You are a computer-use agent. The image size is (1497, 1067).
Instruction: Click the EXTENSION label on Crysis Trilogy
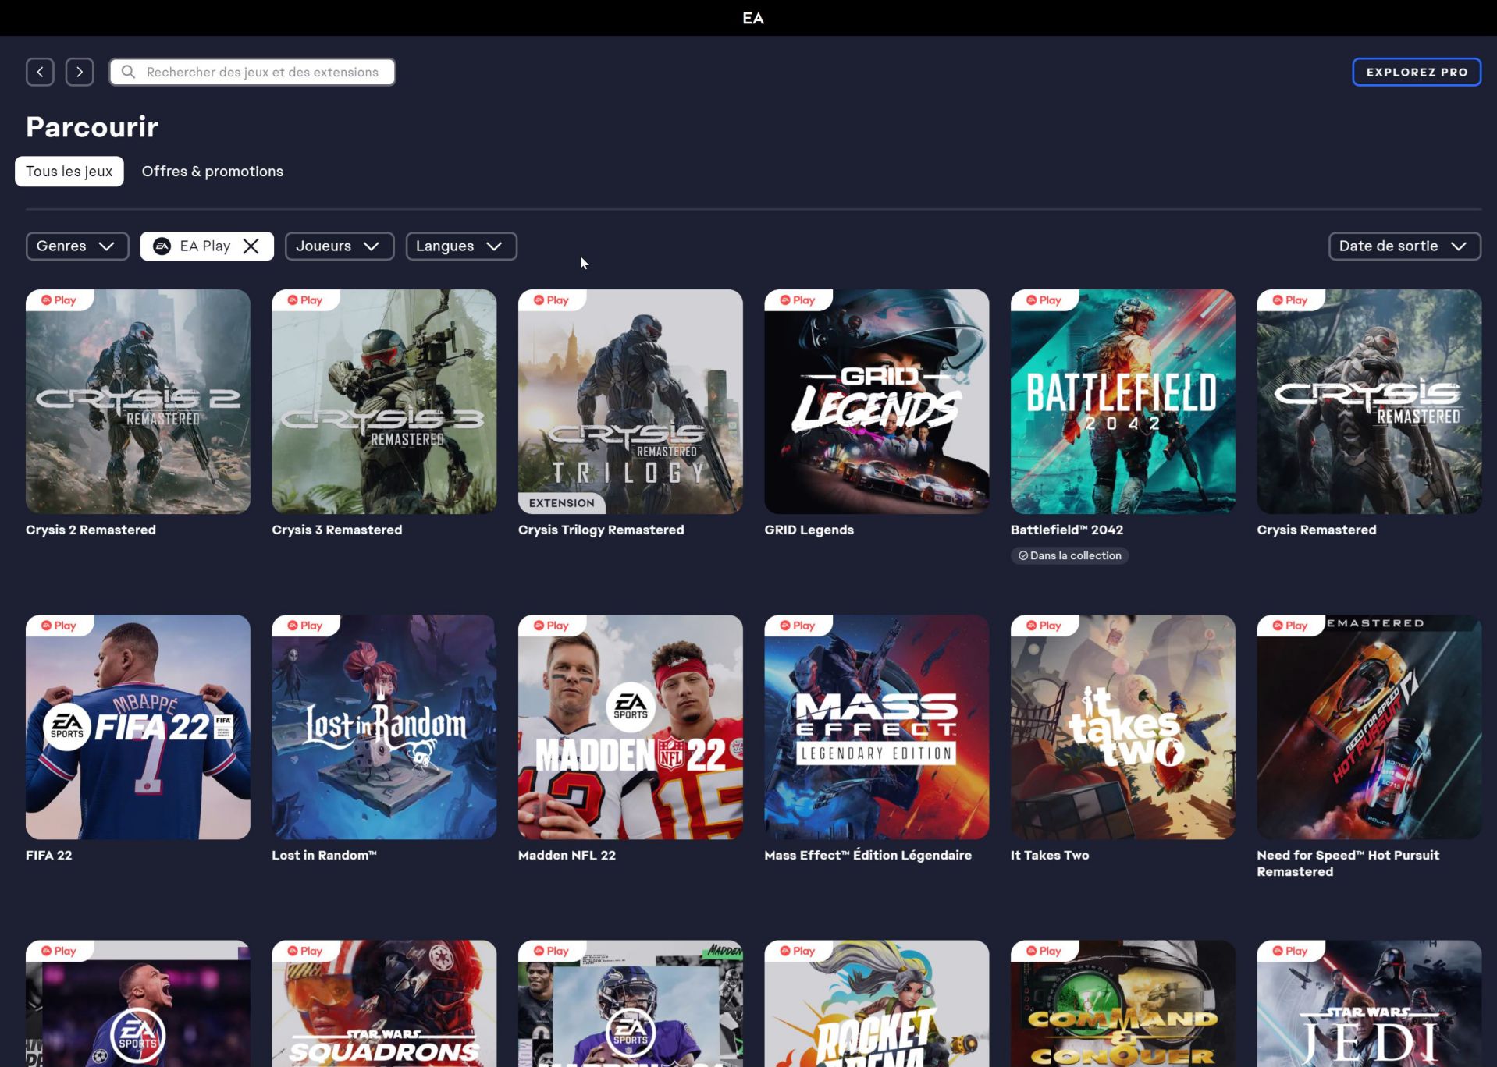coord(561,503)
